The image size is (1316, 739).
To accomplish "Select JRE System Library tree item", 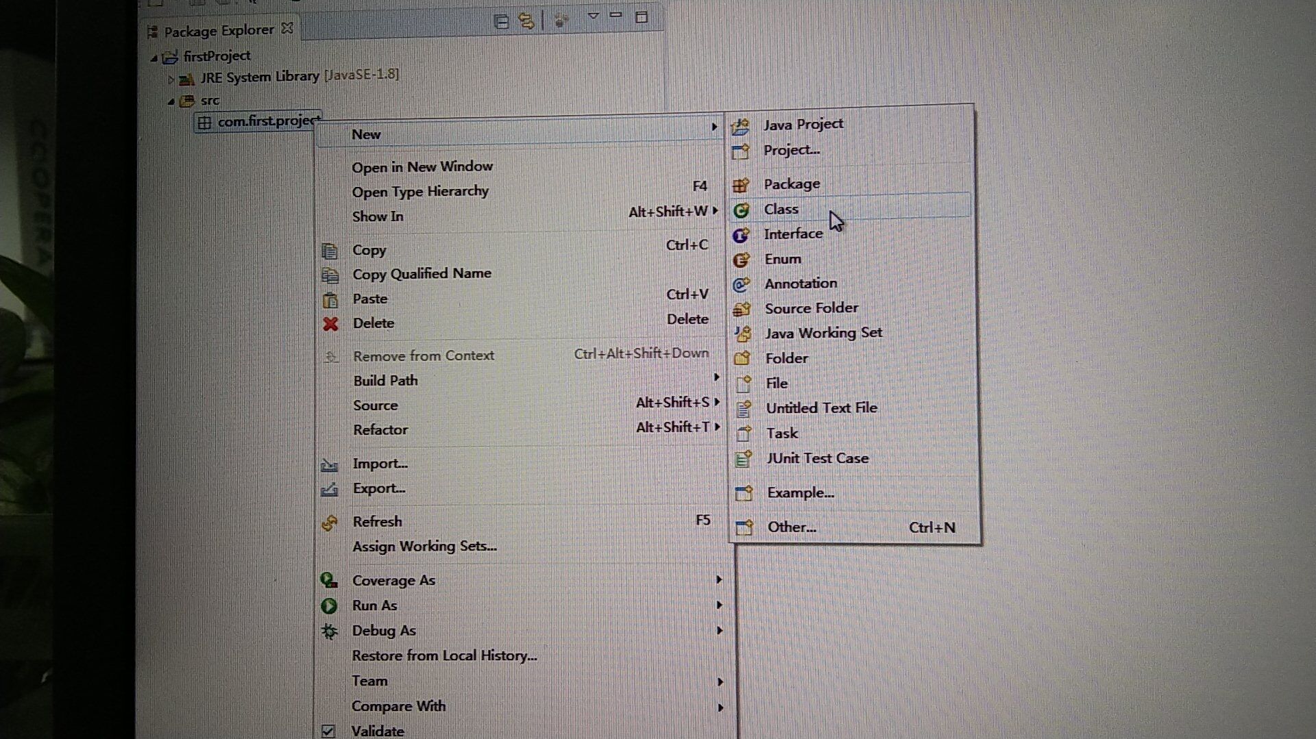I will [299, 76].
